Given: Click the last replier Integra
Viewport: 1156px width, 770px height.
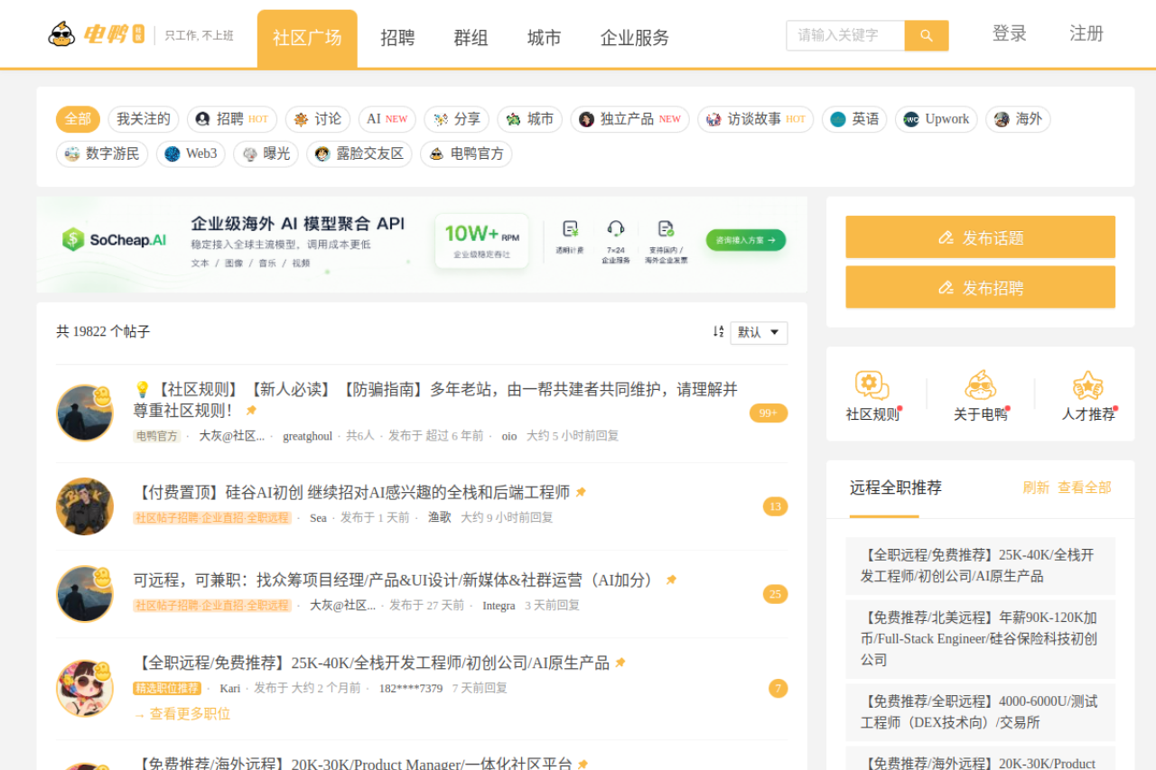Looking at the screenshot, I should 499,606.
